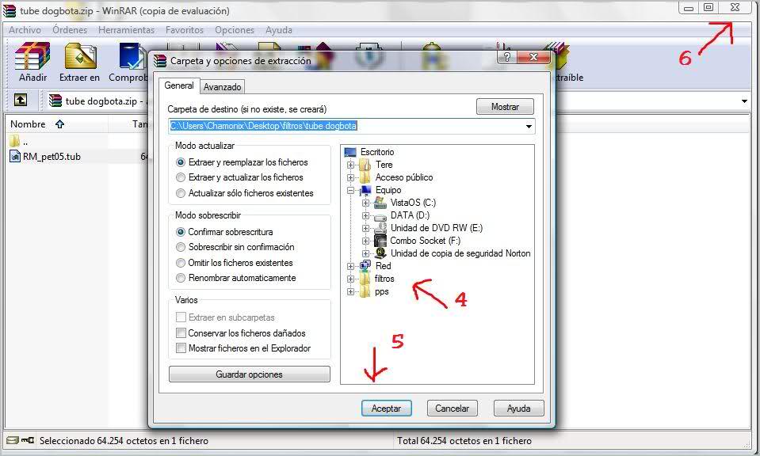Select the parent folder '..' entry
The width and height of the screenshot is (760, 456).
click(x=19, y=142)
